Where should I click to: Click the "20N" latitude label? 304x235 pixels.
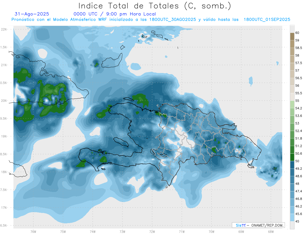4,101
